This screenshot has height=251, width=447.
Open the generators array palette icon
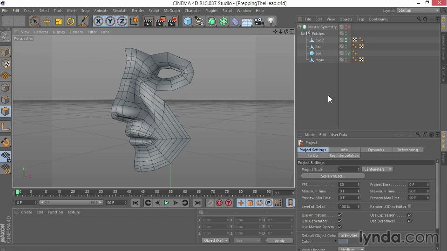pos(223,21)
